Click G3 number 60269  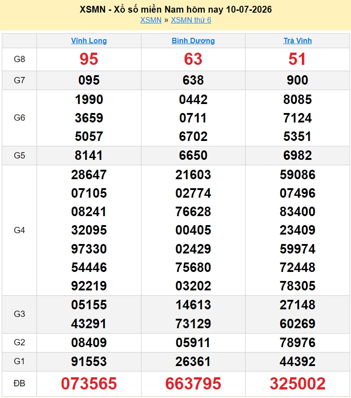pyautogui.click(x=297, y=324)
